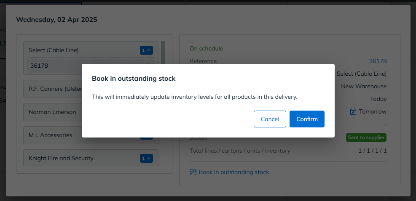Click the forklift icon before Book in outstanding stock
The image size is (416, 201).
[x=193, y=172]
